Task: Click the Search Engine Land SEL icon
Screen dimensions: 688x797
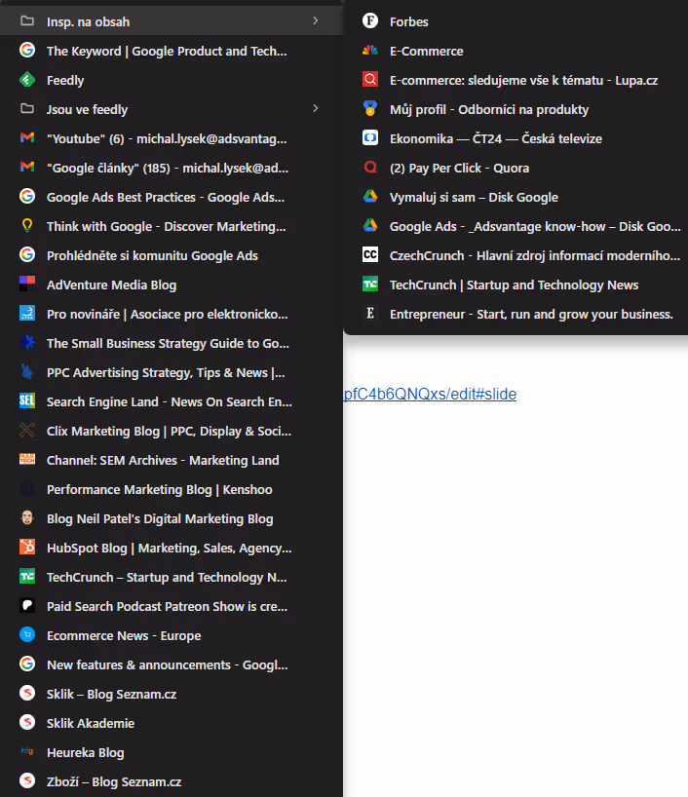Action: (x=27, y=401)
